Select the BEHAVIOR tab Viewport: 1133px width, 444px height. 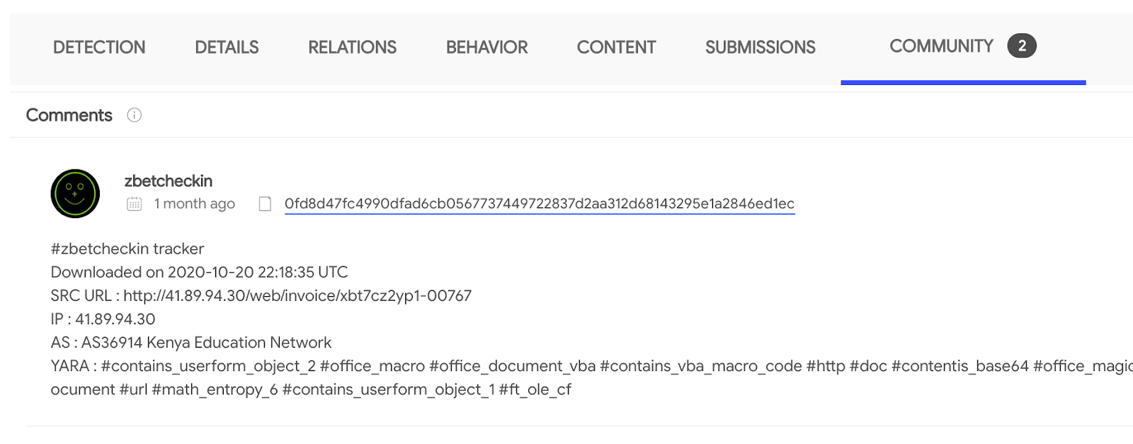coord(486,47)
